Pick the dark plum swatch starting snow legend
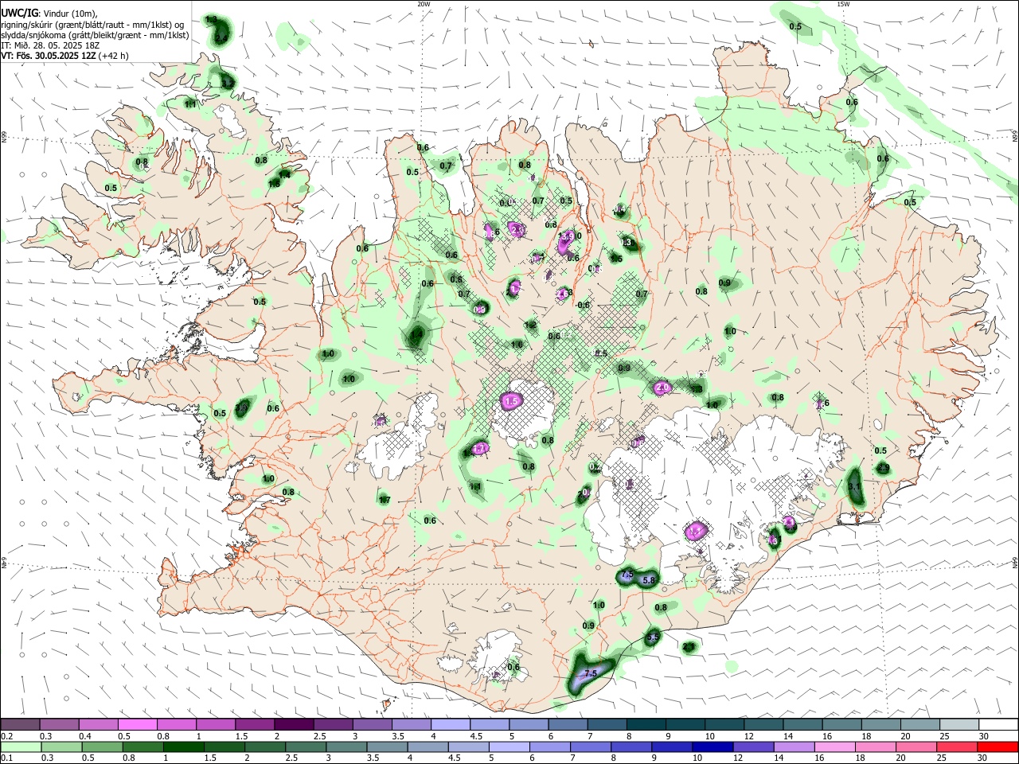 point(20,725)
